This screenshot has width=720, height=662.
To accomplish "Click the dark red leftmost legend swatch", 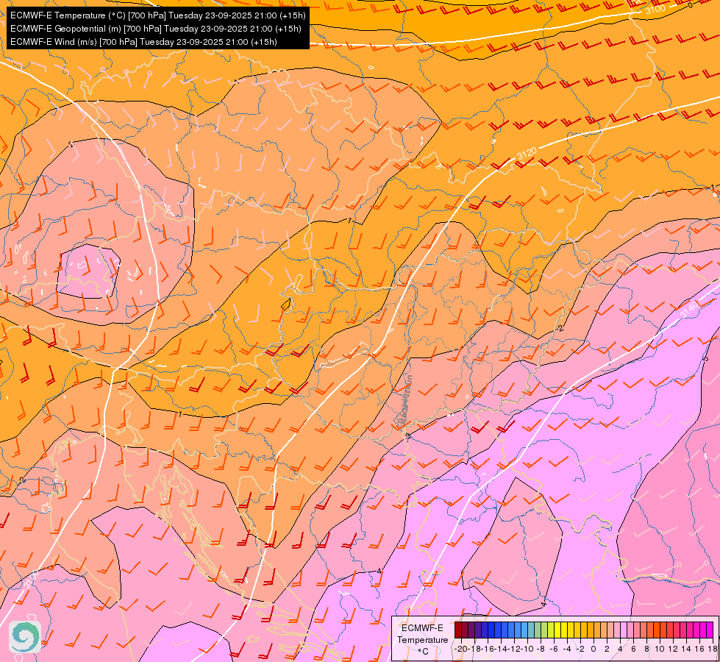I will click(x=457, y=630).
